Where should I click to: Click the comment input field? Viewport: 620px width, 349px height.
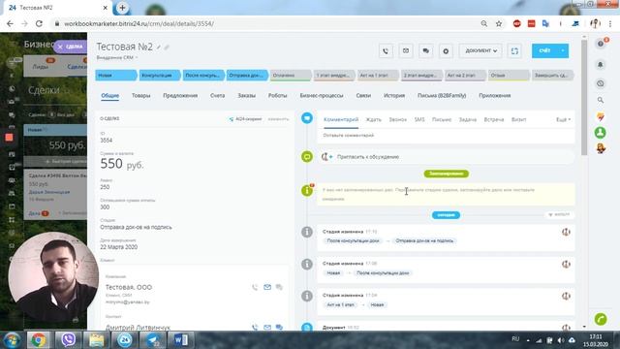coord(446,136)
